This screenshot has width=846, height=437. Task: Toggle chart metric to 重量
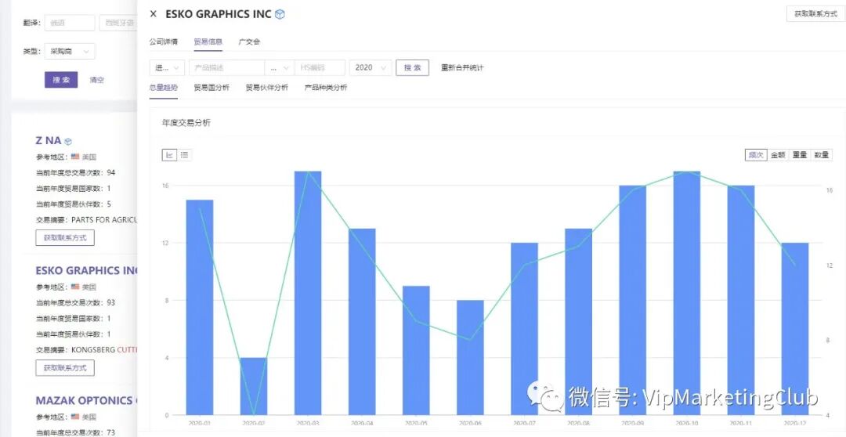pos(800,155)
